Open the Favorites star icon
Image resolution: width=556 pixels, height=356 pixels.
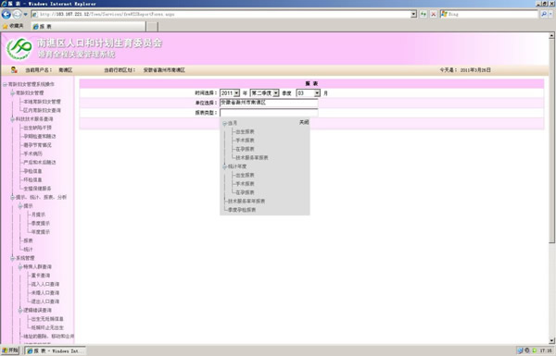6,27
